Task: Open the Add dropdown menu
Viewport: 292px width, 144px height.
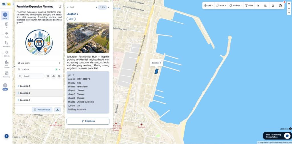Action: point(208,6)
